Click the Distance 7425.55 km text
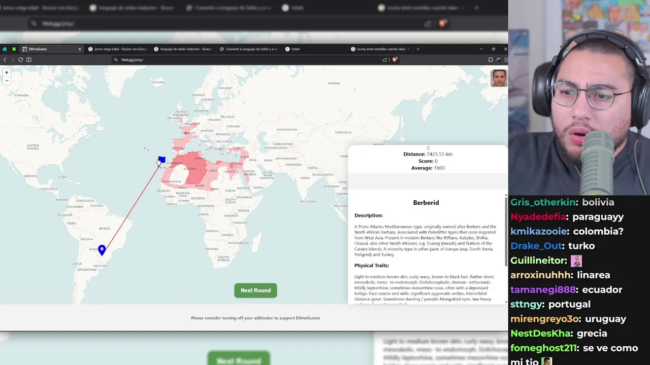 (x=428, y=154)
